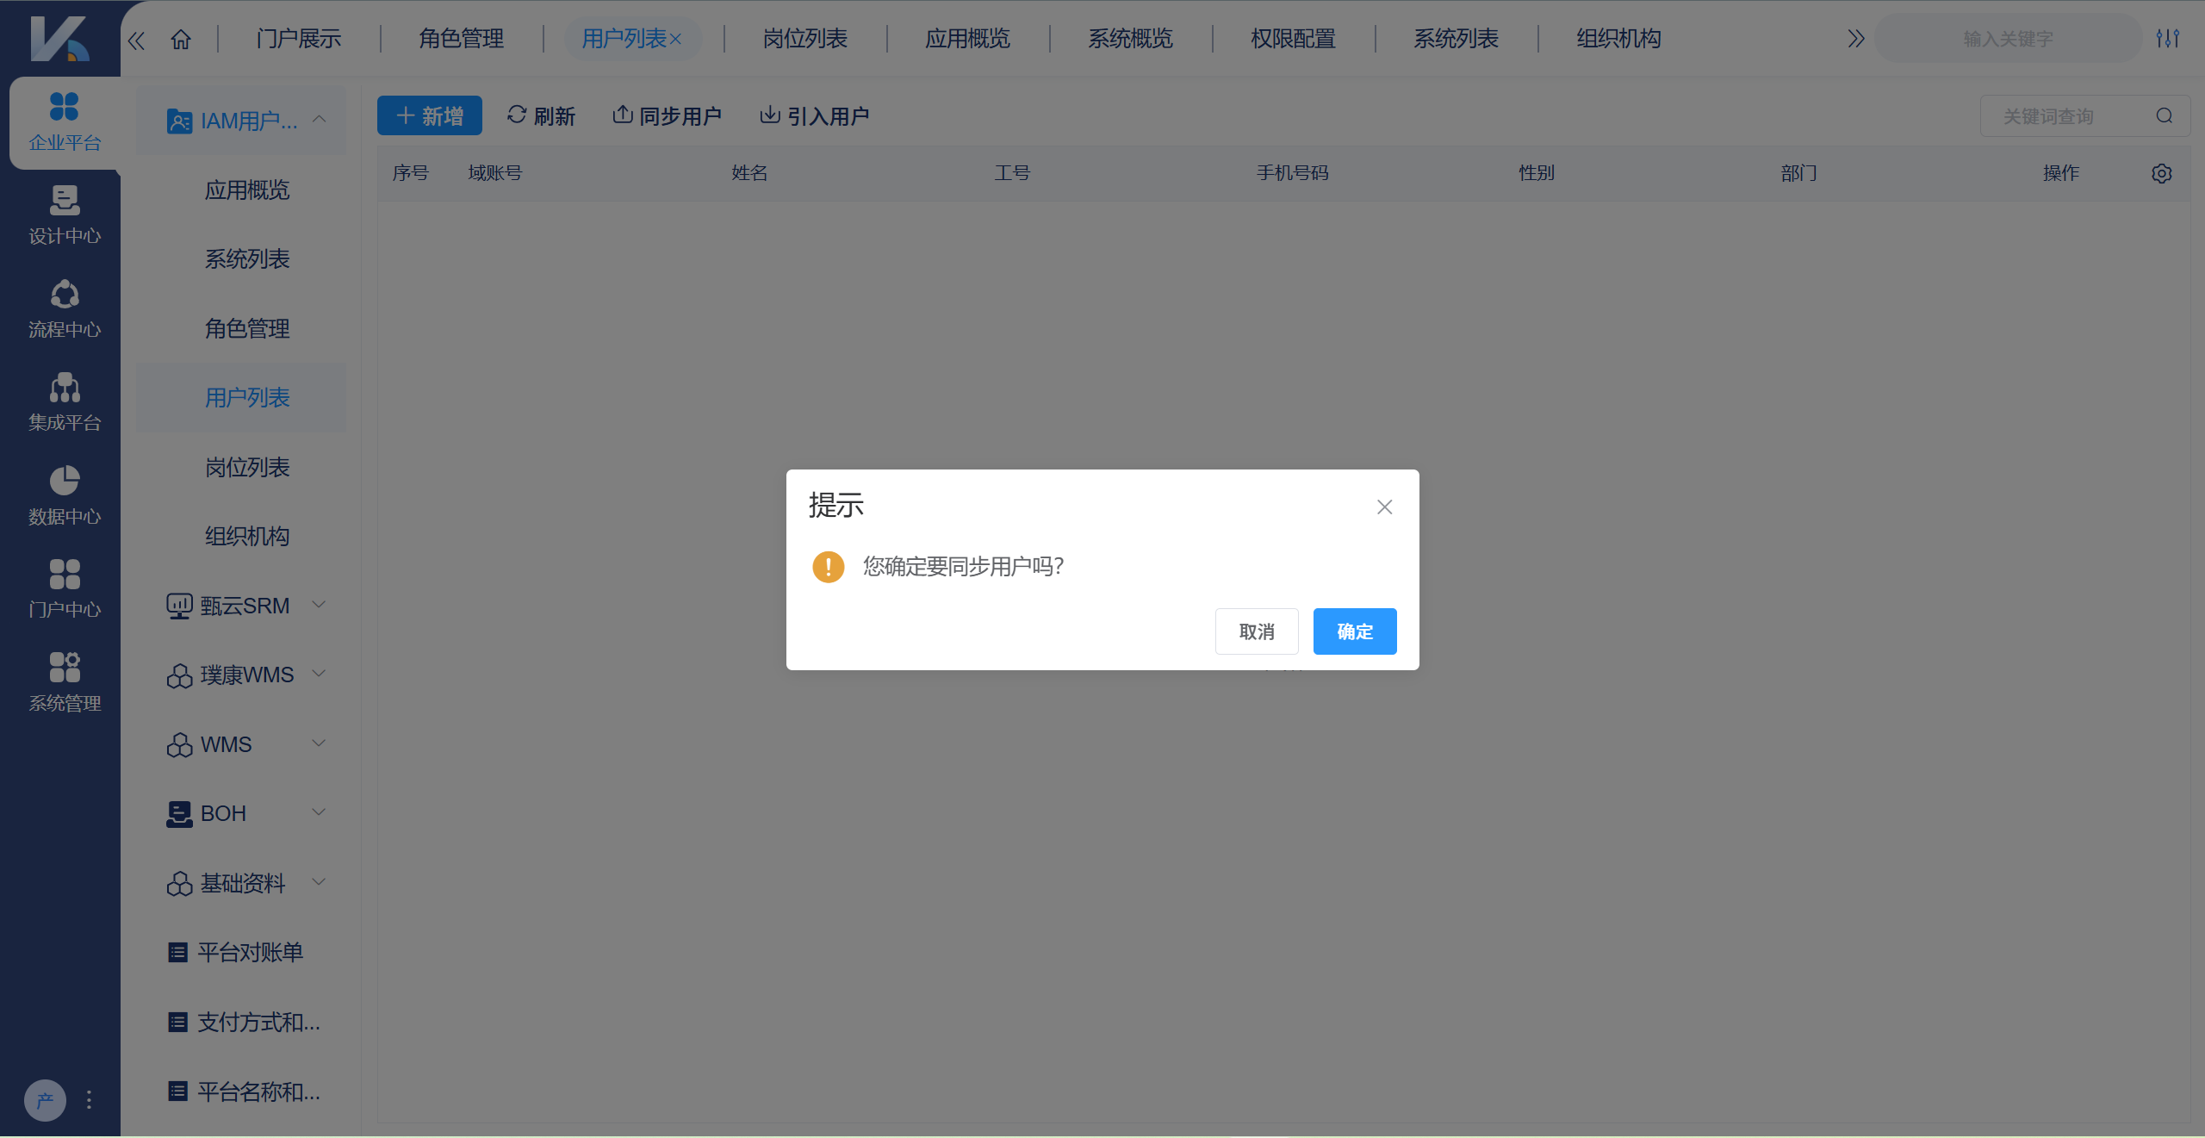
Task: Open the 数据中心 module
Action: coord(63,494)
